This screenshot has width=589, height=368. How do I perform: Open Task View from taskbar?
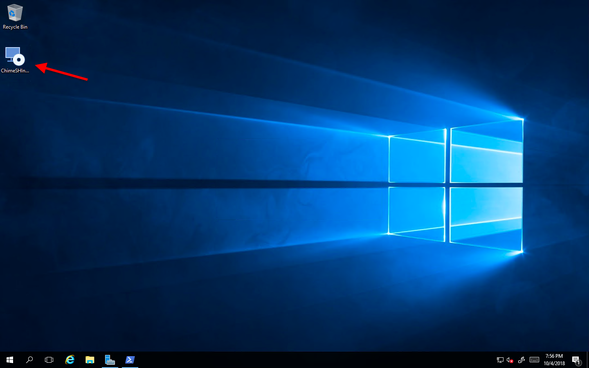pos(49,360)
